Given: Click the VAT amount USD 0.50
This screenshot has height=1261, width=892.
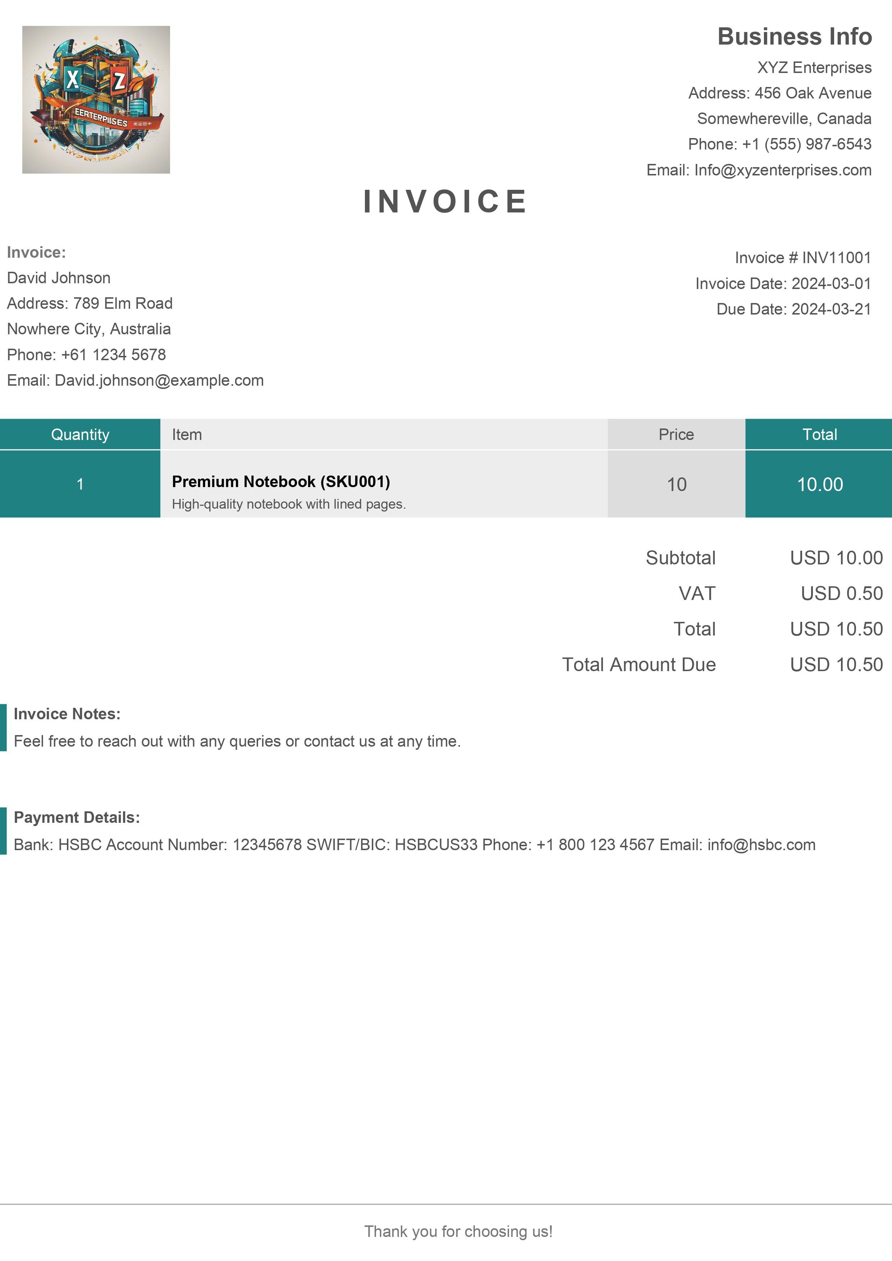Looking at the screenshot, I should click(841, 593).
